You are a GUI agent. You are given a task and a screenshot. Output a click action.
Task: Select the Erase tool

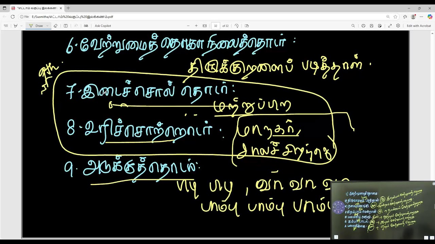pos(55,26)
